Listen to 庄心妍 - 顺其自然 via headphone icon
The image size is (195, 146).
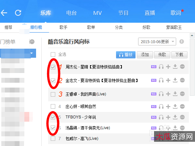coord(161,106)
